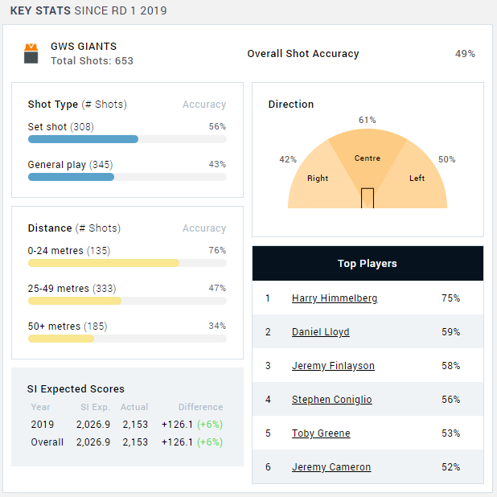Click the Overall Shot Accuracy 49% value
Image resolution: width=497 pixels, height=497 pixels.
click(465, 54)
